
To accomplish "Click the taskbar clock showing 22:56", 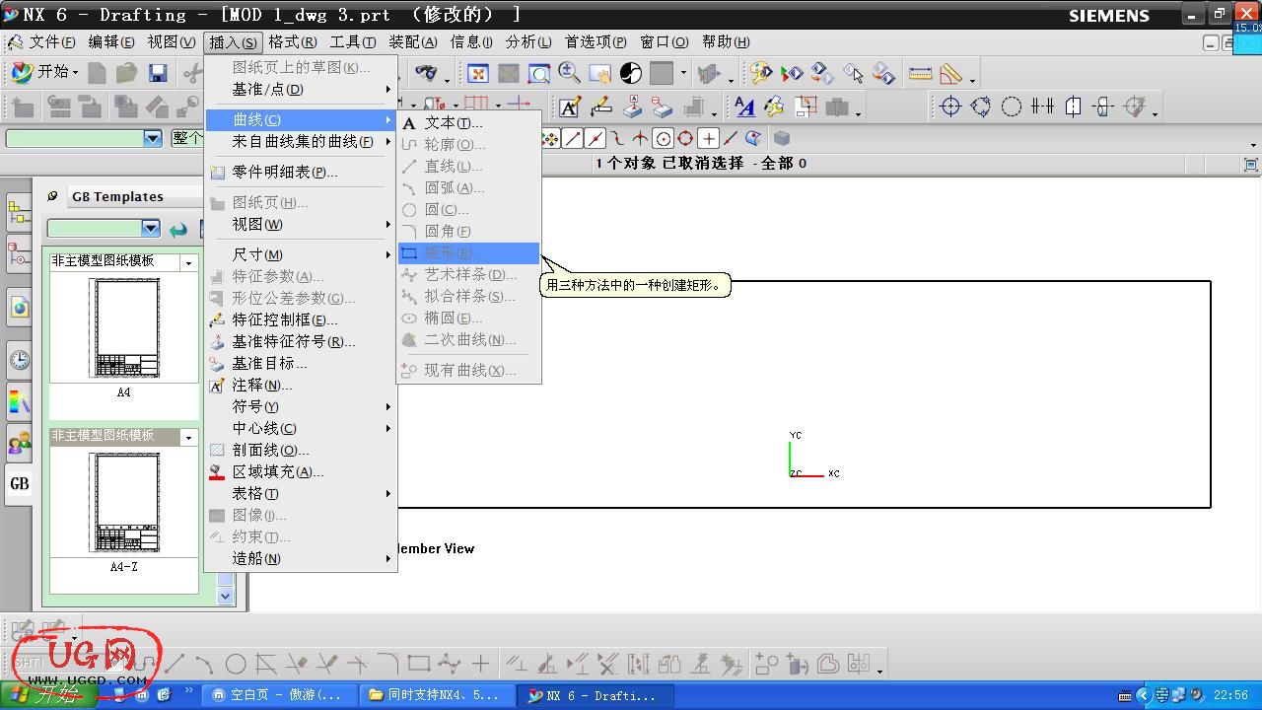I will 1230,695.
